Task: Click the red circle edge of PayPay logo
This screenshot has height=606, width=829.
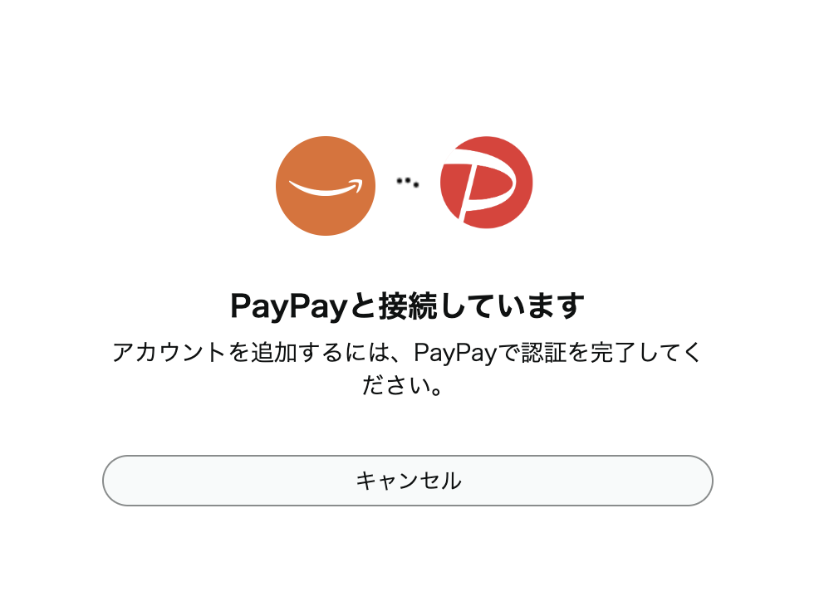Action: [526, 183]
